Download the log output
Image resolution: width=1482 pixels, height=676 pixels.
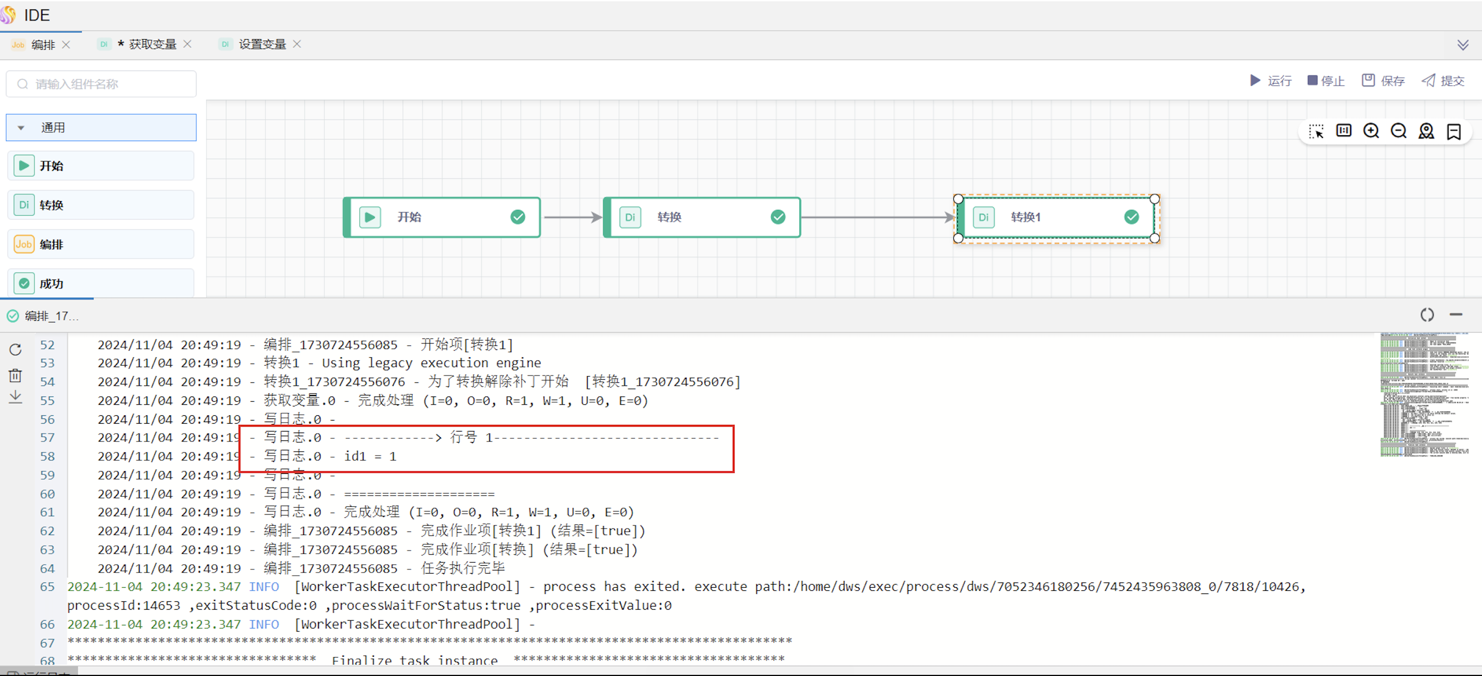16,397
